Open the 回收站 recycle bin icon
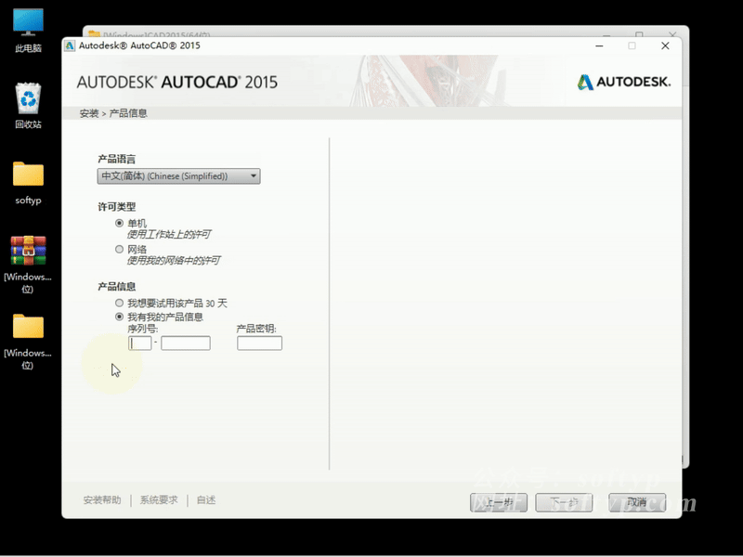 28,105
